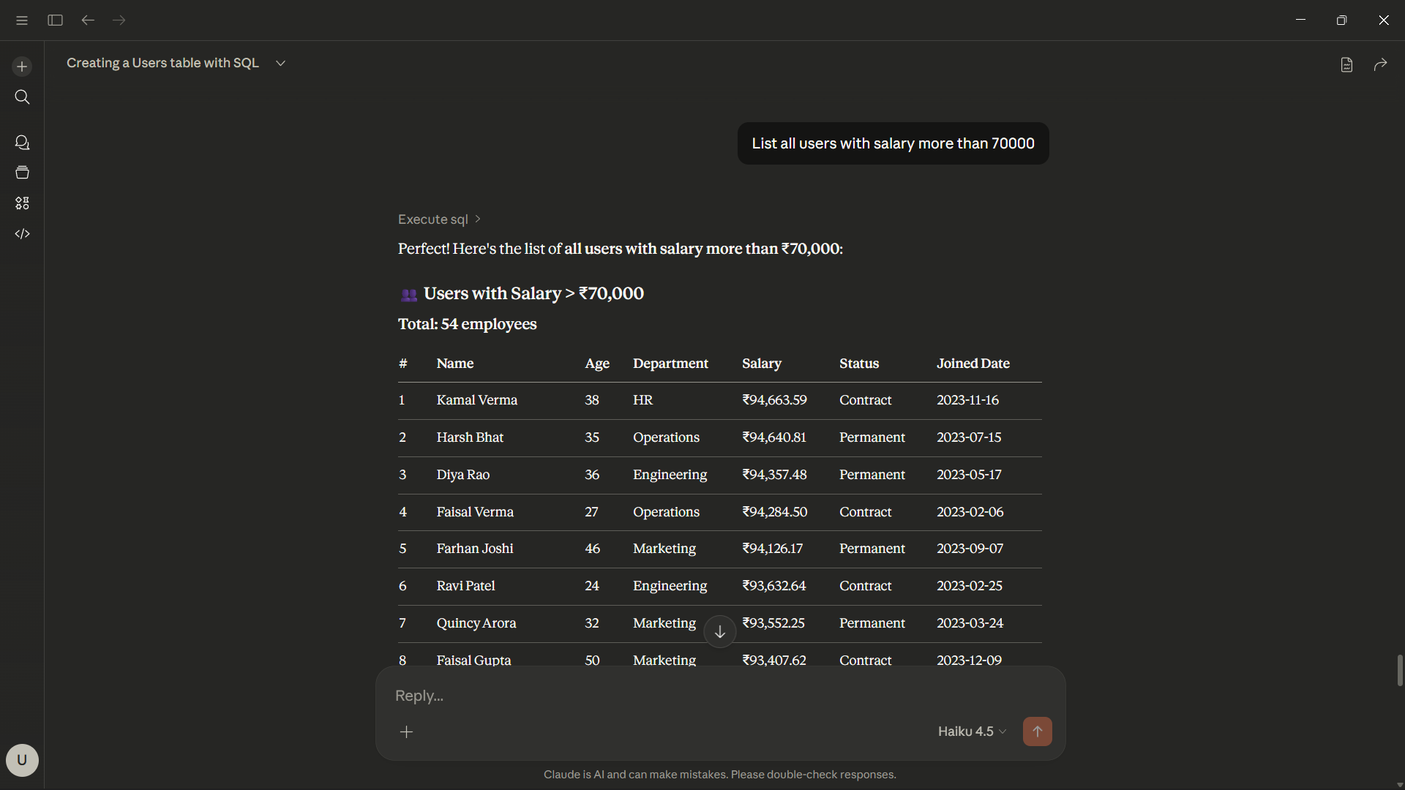The image size is (1405, 790).
Task: Toggle the sidebar panel visibility
Action: coord(54,20)
